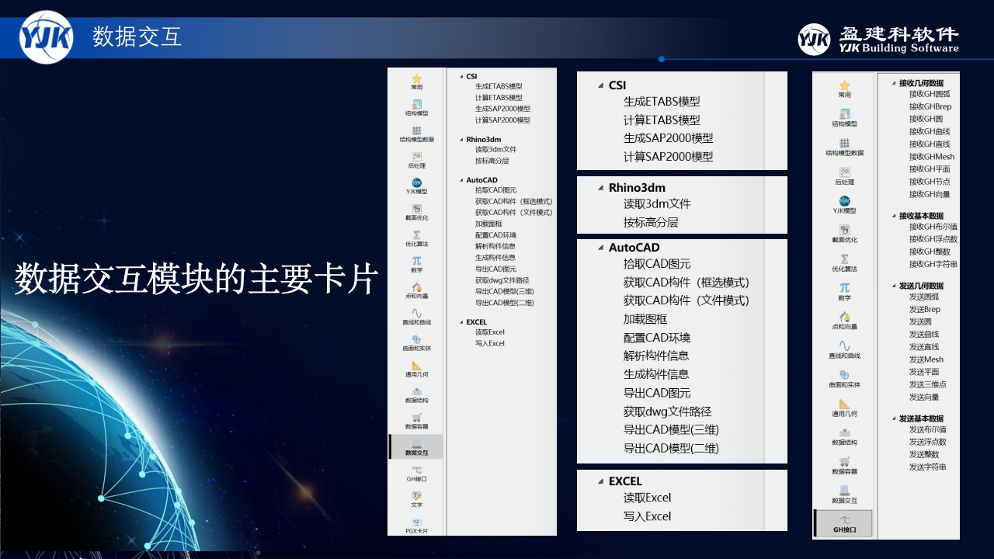The height and width of the screenshot is (559, 994).
Task: Choose 后处理 icon in the 数据交互-highlighted sidebar
Action: (417, 156)
